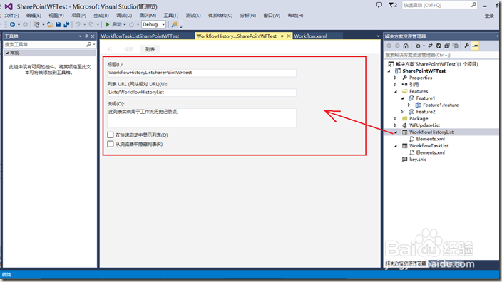Click the Sign in (登录) link
The image size is (502, 282).
(489, 16)
